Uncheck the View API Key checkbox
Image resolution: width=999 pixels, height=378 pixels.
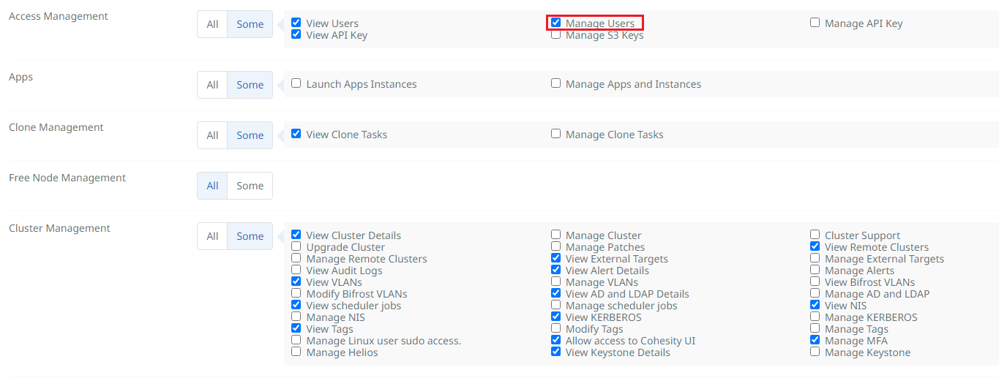point(296,34)
